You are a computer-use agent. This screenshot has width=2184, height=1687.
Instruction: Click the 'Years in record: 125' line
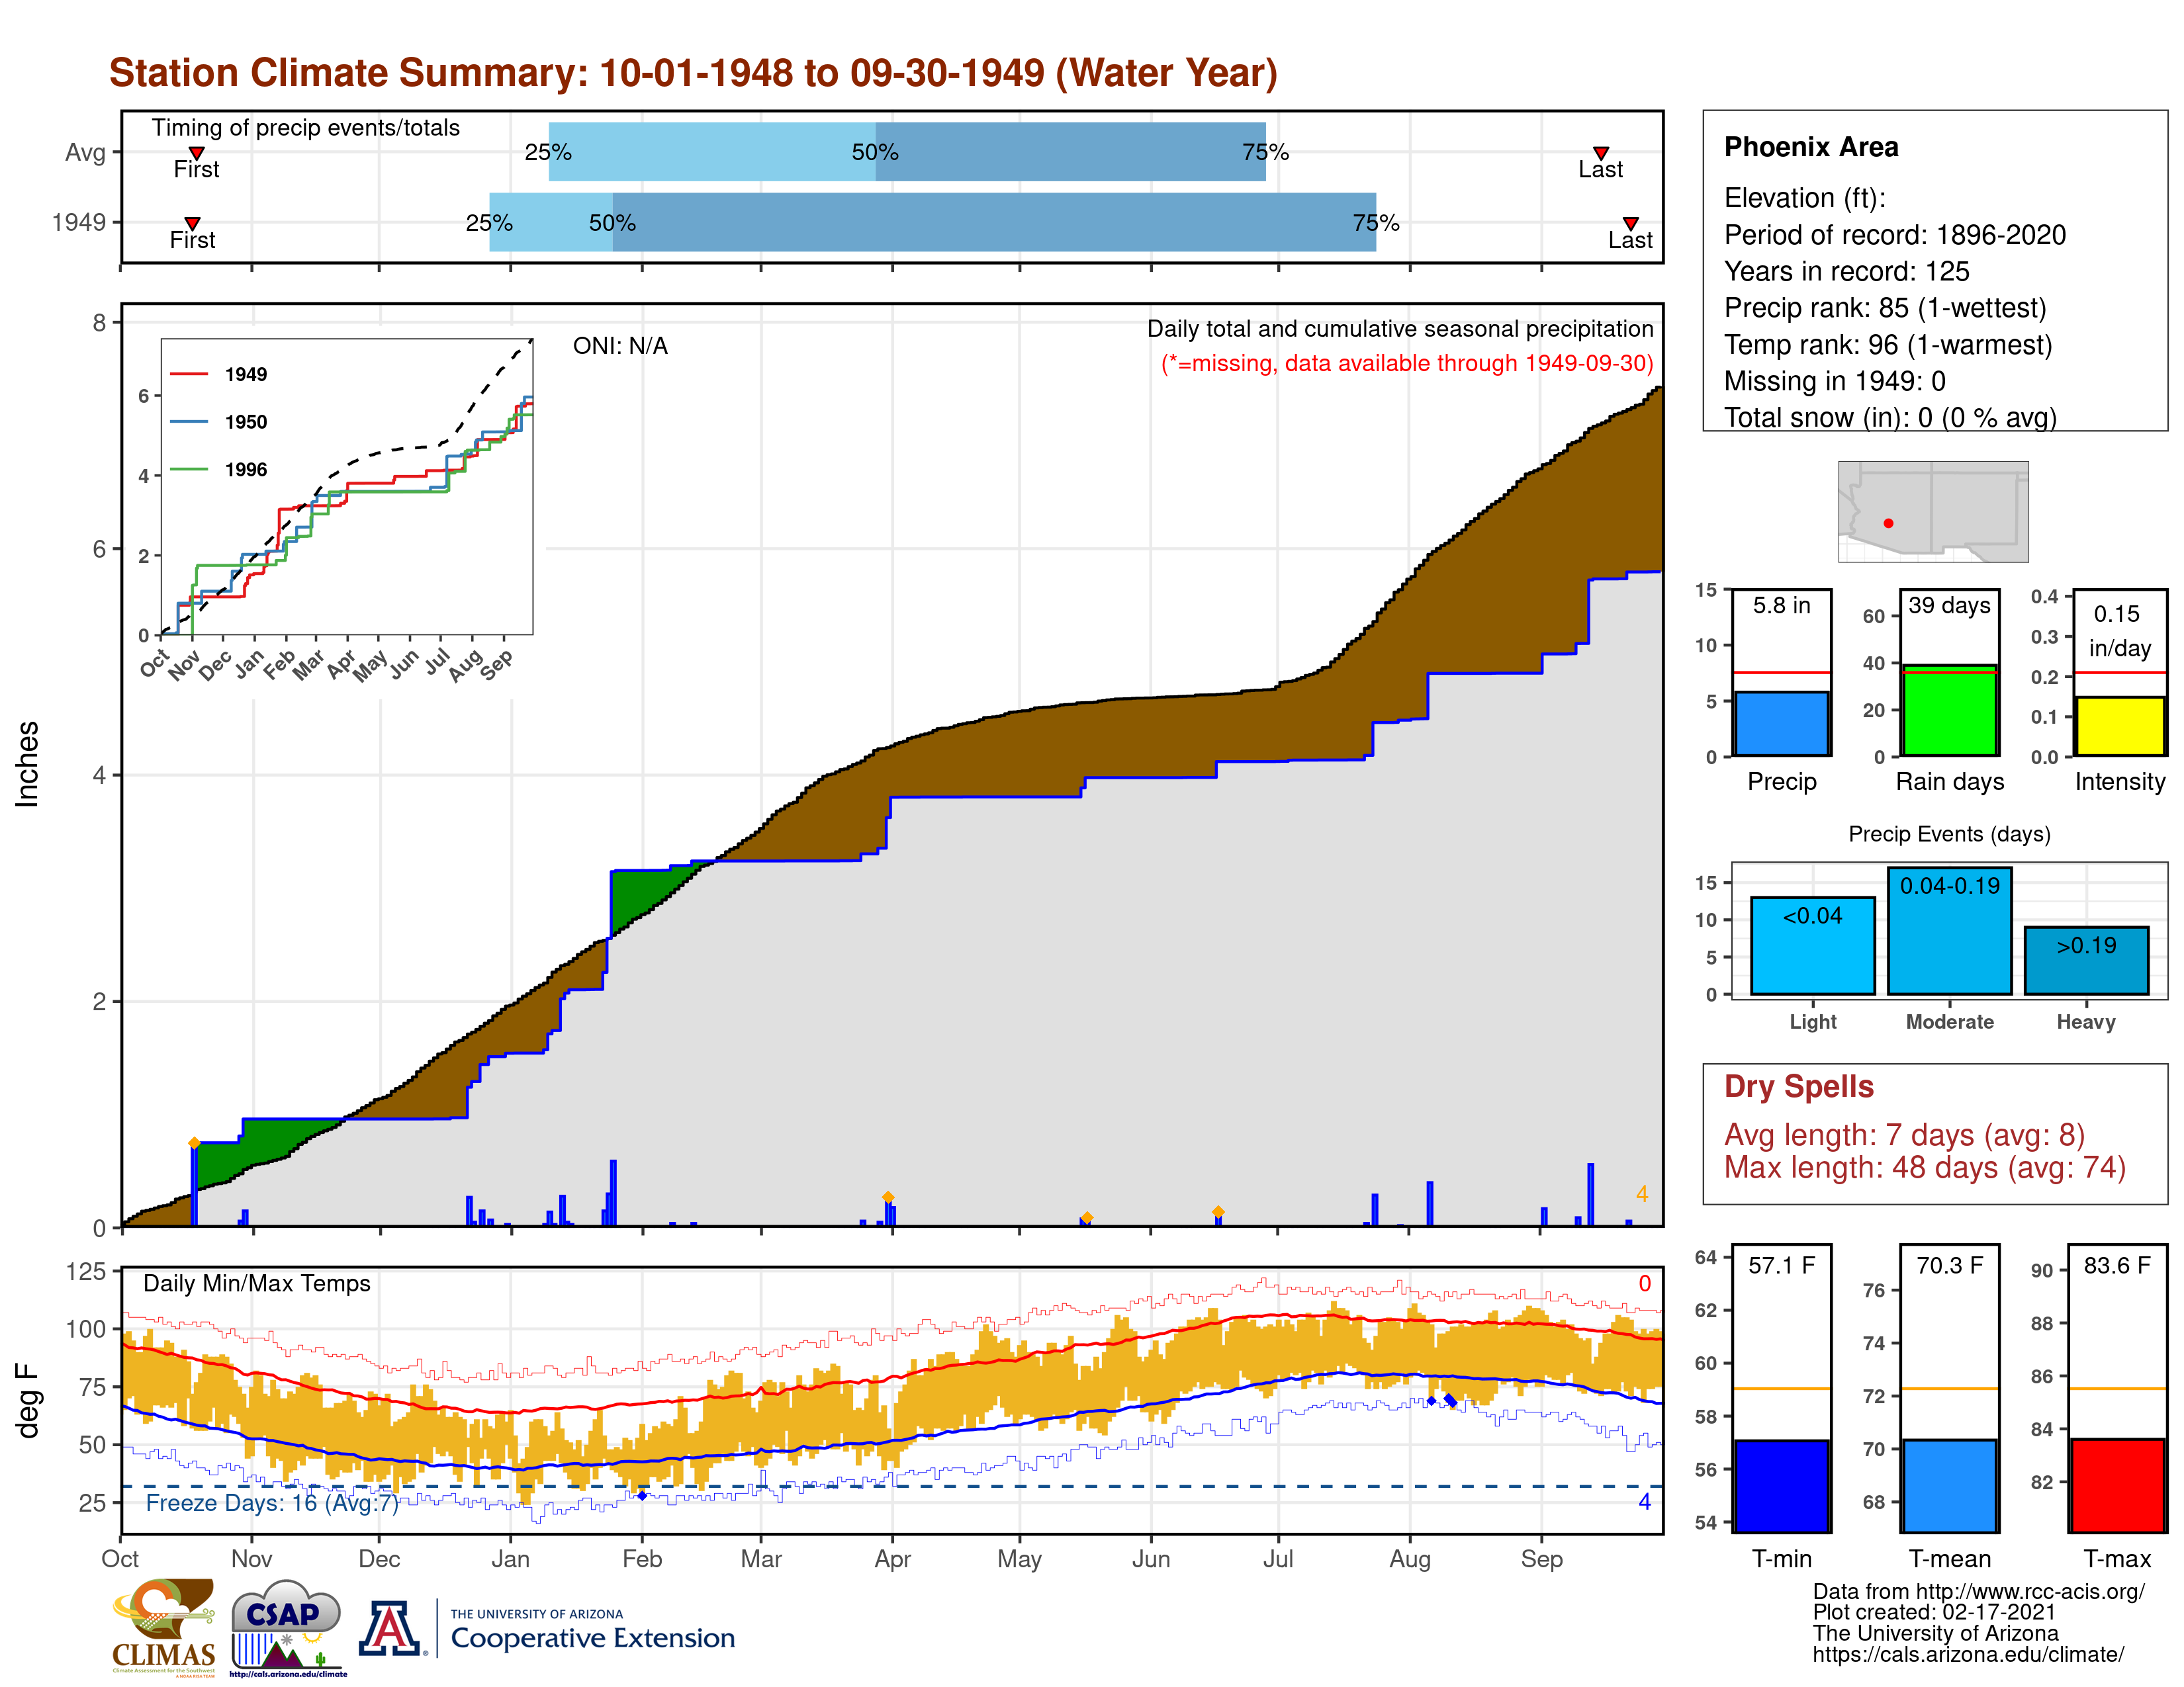(x=1847, y=272)
